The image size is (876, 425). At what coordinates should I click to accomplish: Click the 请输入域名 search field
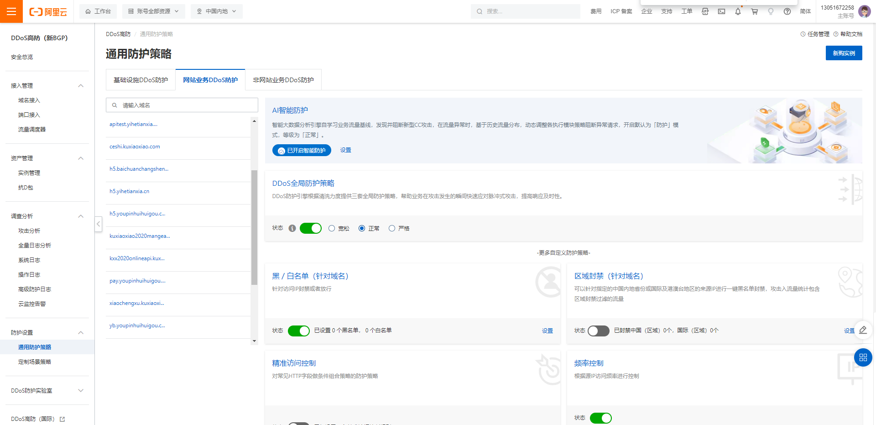[182, 105]
